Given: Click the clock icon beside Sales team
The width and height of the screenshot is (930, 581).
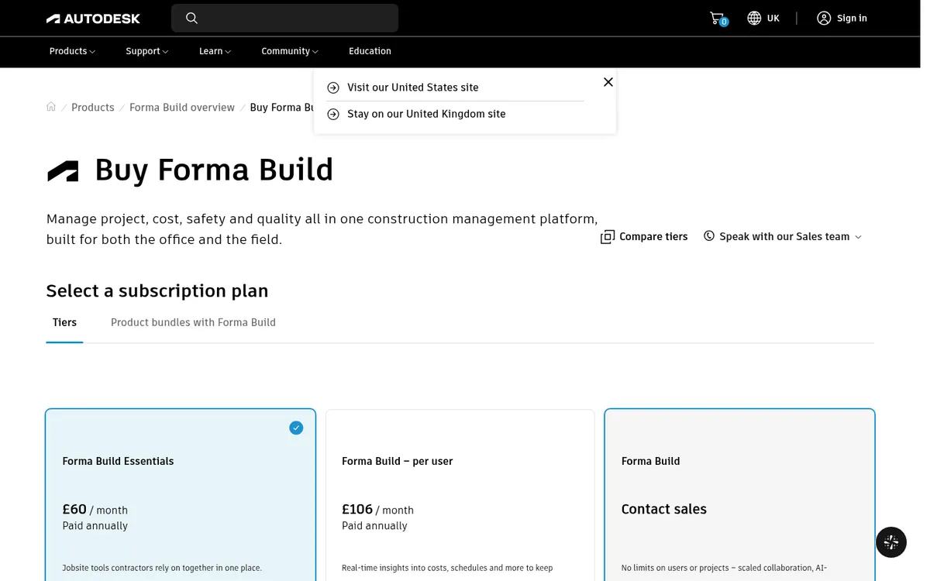Looking at the screenshot, I should click(x=709, y=235).
